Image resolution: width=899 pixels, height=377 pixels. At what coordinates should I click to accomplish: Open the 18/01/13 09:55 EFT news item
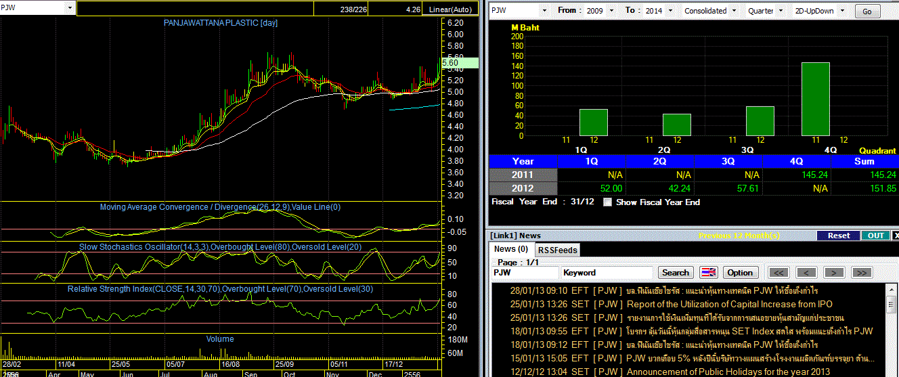click(x=690, y=331)
